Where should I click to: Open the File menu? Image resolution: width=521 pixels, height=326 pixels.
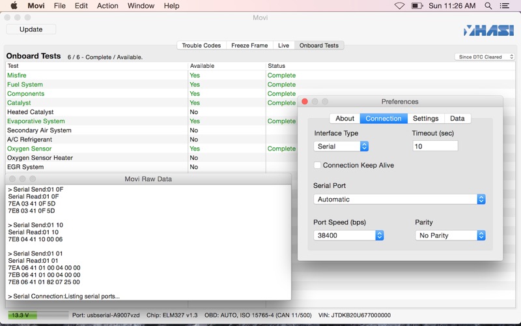tap(60, 6)
